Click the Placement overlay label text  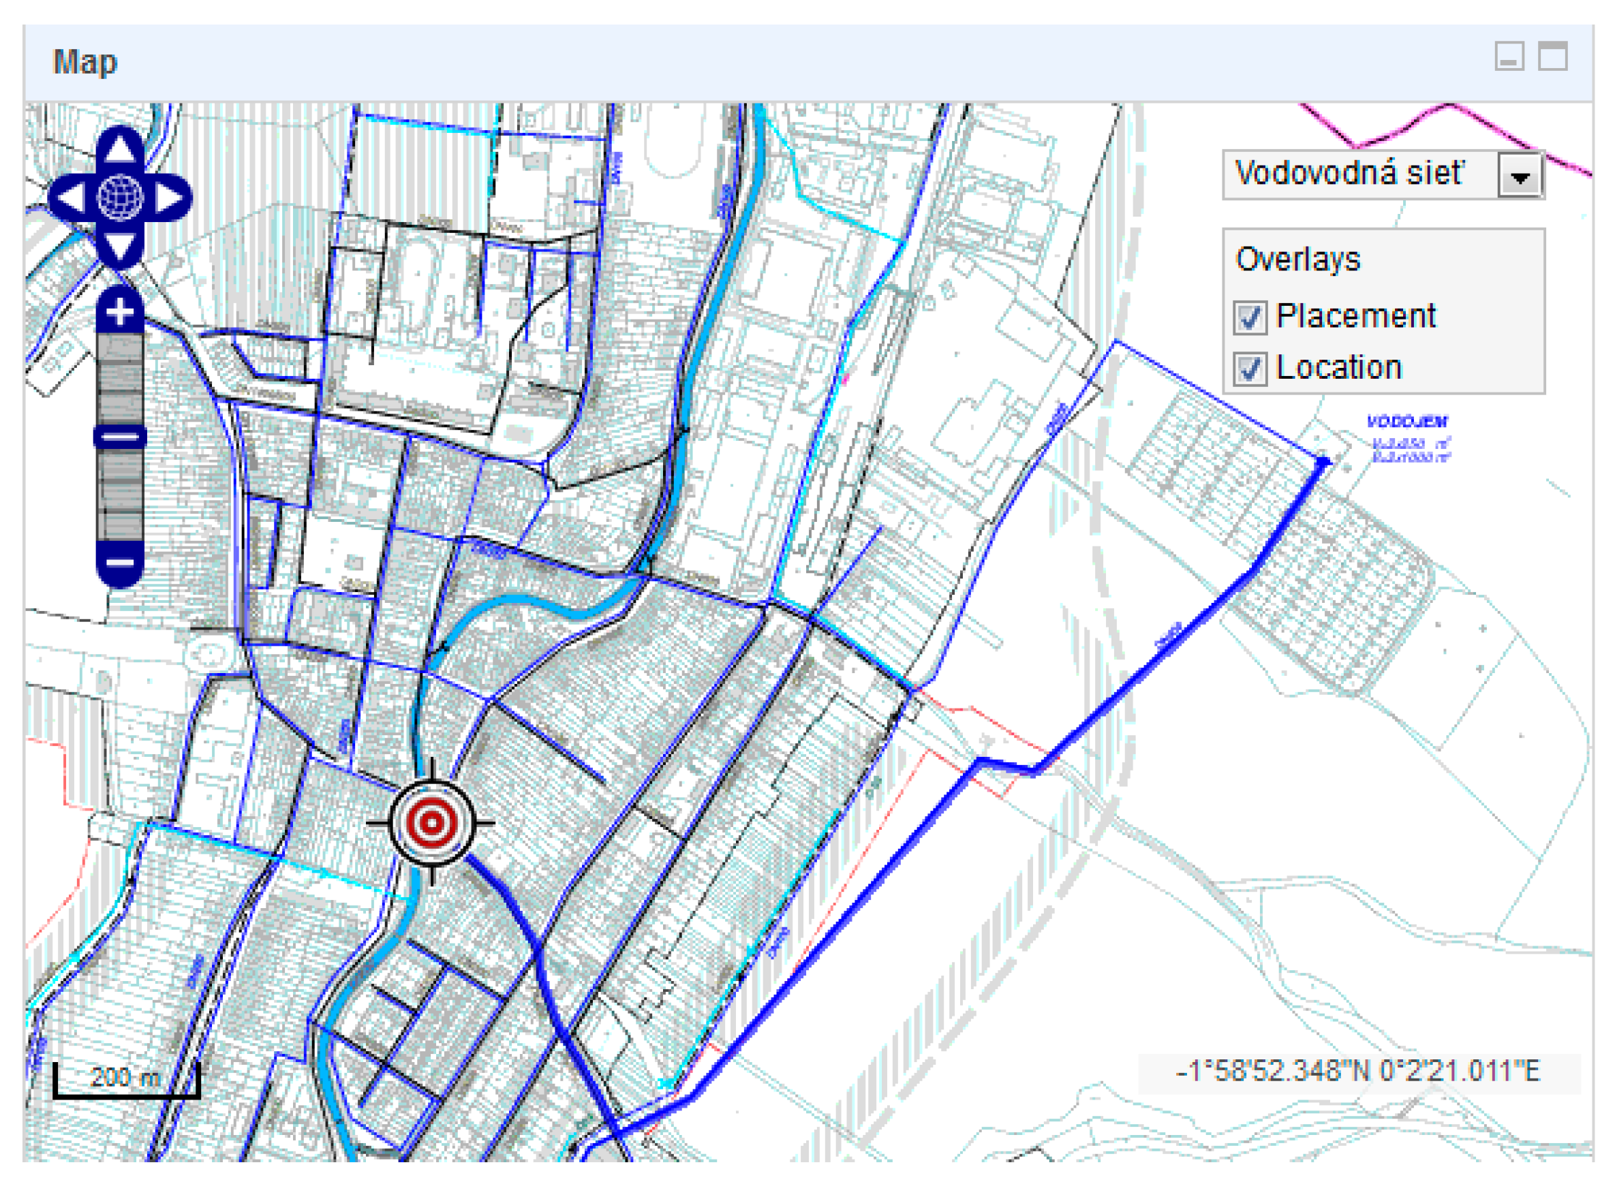[x=1355, y=316]
